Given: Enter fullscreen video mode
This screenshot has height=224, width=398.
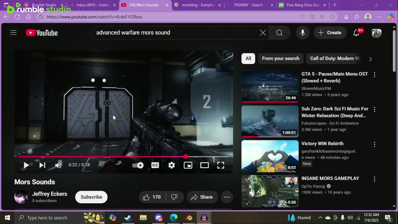Looking at the screenshot, I should point(221,165).
